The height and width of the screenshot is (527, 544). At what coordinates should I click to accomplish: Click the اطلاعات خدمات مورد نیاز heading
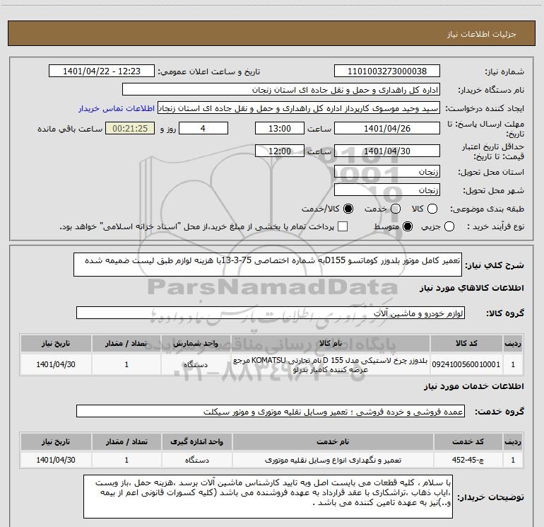point(473,386)
